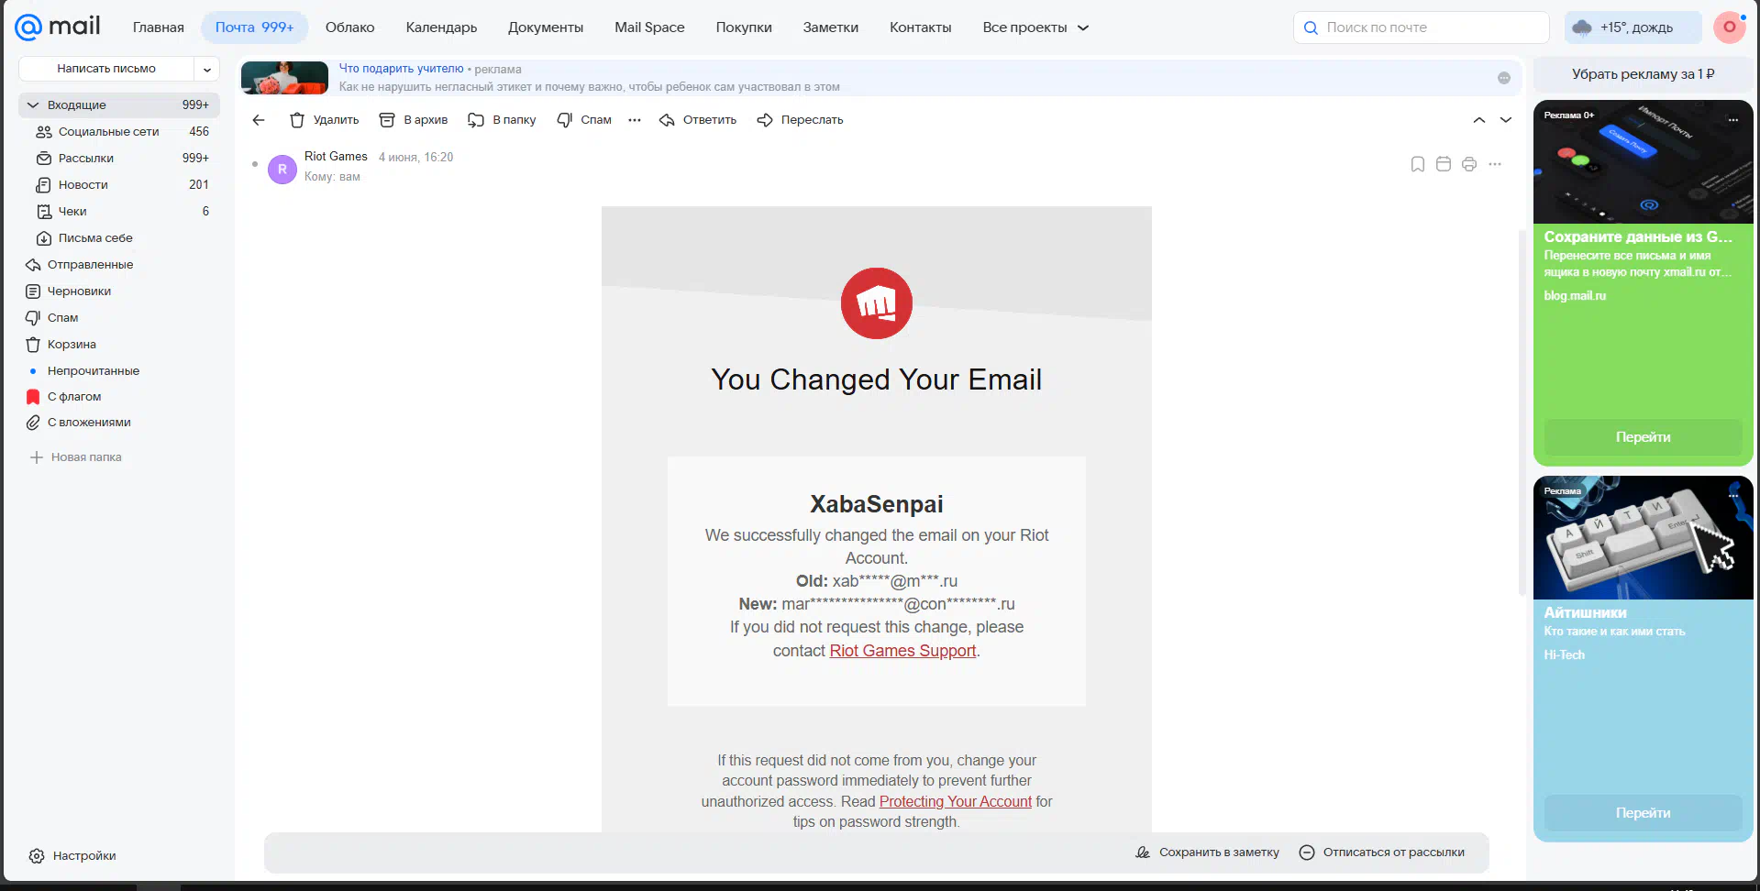
Task: Click the Riot Games fist logo in the email
Action: point(877,303)
